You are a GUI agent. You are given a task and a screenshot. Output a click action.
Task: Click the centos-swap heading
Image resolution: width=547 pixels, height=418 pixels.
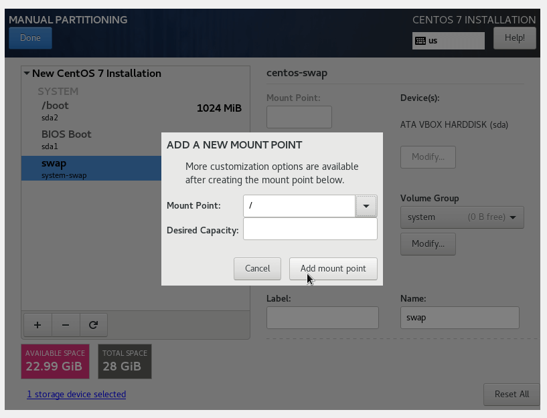[297, 73]
